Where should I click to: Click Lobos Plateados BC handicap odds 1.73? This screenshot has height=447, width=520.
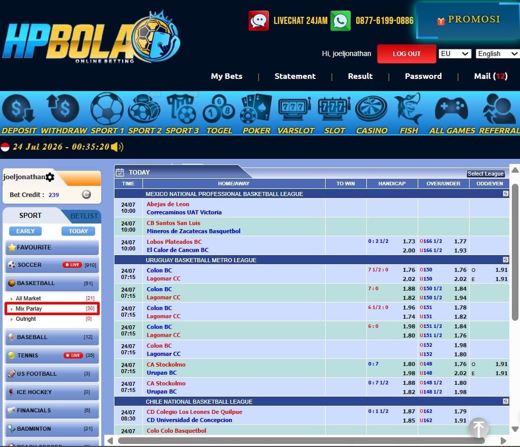pyautogui.click(x=409, y=241)
